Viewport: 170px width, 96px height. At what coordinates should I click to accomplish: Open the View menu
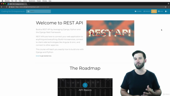pos(20,1)
